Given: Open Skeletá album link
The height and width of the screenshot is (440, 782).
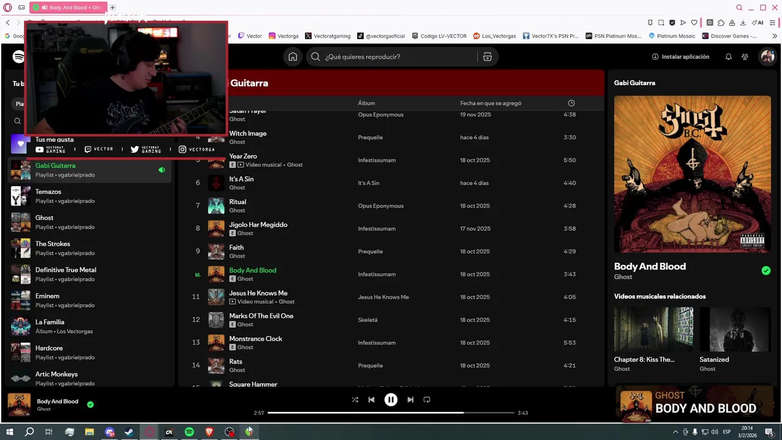Looking at the screenshot, I should point(368,320).
